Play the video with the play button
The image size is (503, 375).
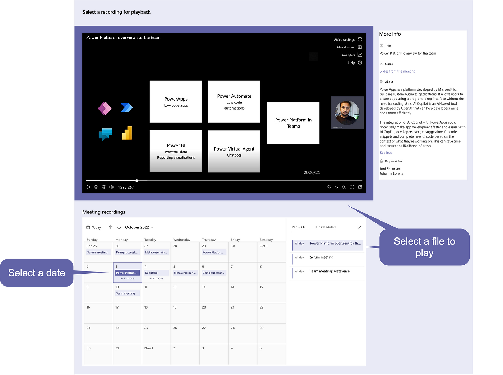[x=88, y=187]
